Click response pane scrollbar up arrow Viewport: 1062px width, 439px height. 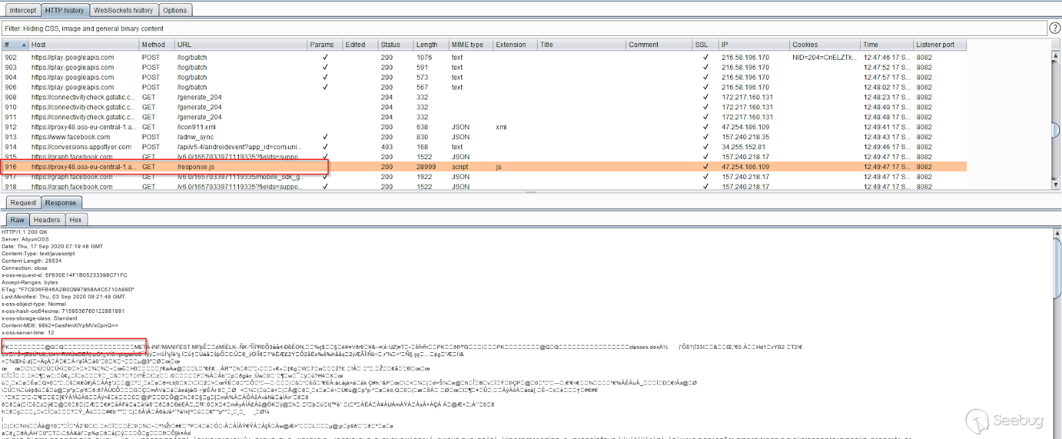pos(1055,233)
